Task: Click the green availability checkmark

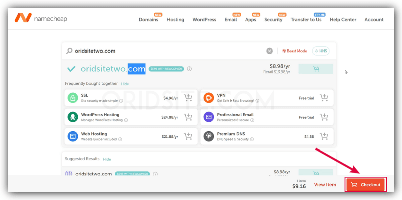Action: pos(71,69)
